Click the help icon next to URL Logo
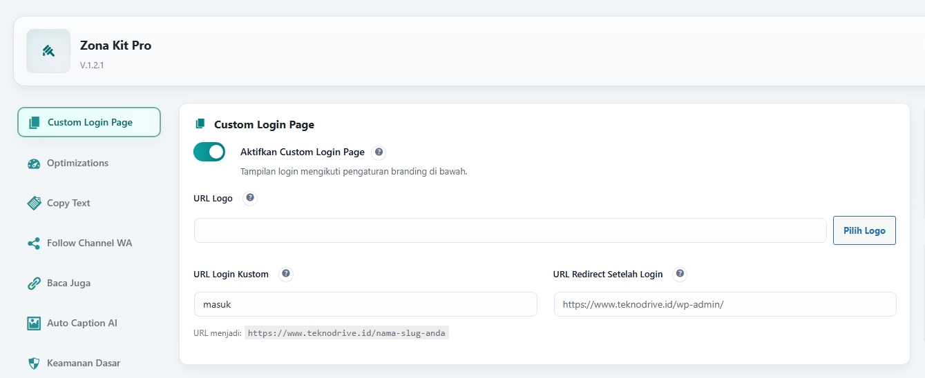 tap(250, 198)
